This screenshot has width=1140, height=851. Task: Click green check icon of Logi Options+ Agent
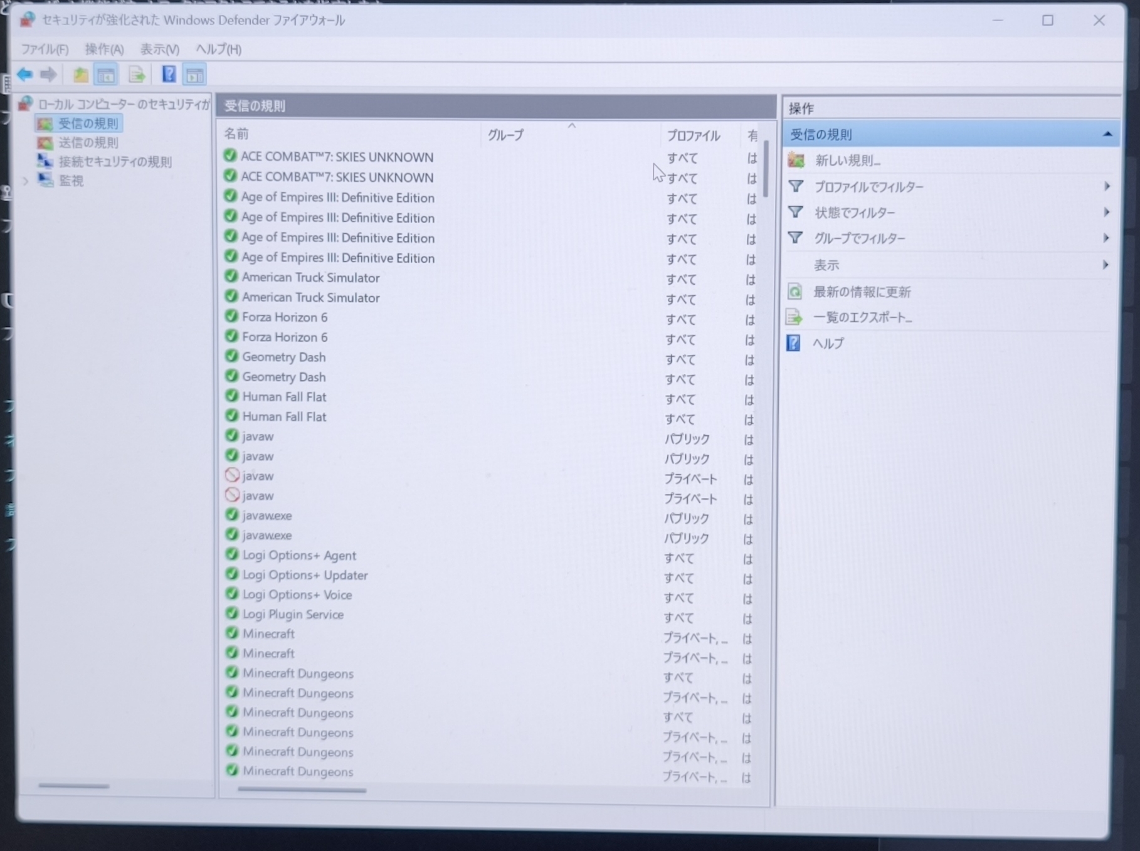coord(231,554)
